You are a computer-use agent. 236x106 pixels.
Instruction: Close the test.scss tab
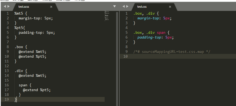pyautogui.click(x=51, y=7)
